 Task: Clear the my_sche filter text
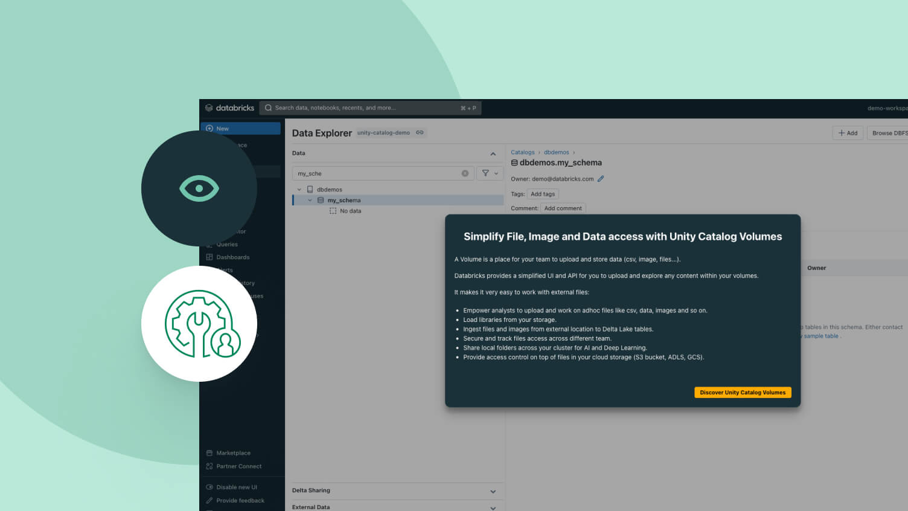click(465, 173)
